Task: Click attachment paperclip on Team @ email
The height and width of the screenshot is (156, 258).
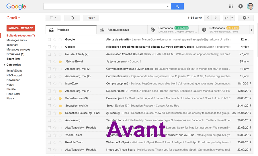Action: 234,113
